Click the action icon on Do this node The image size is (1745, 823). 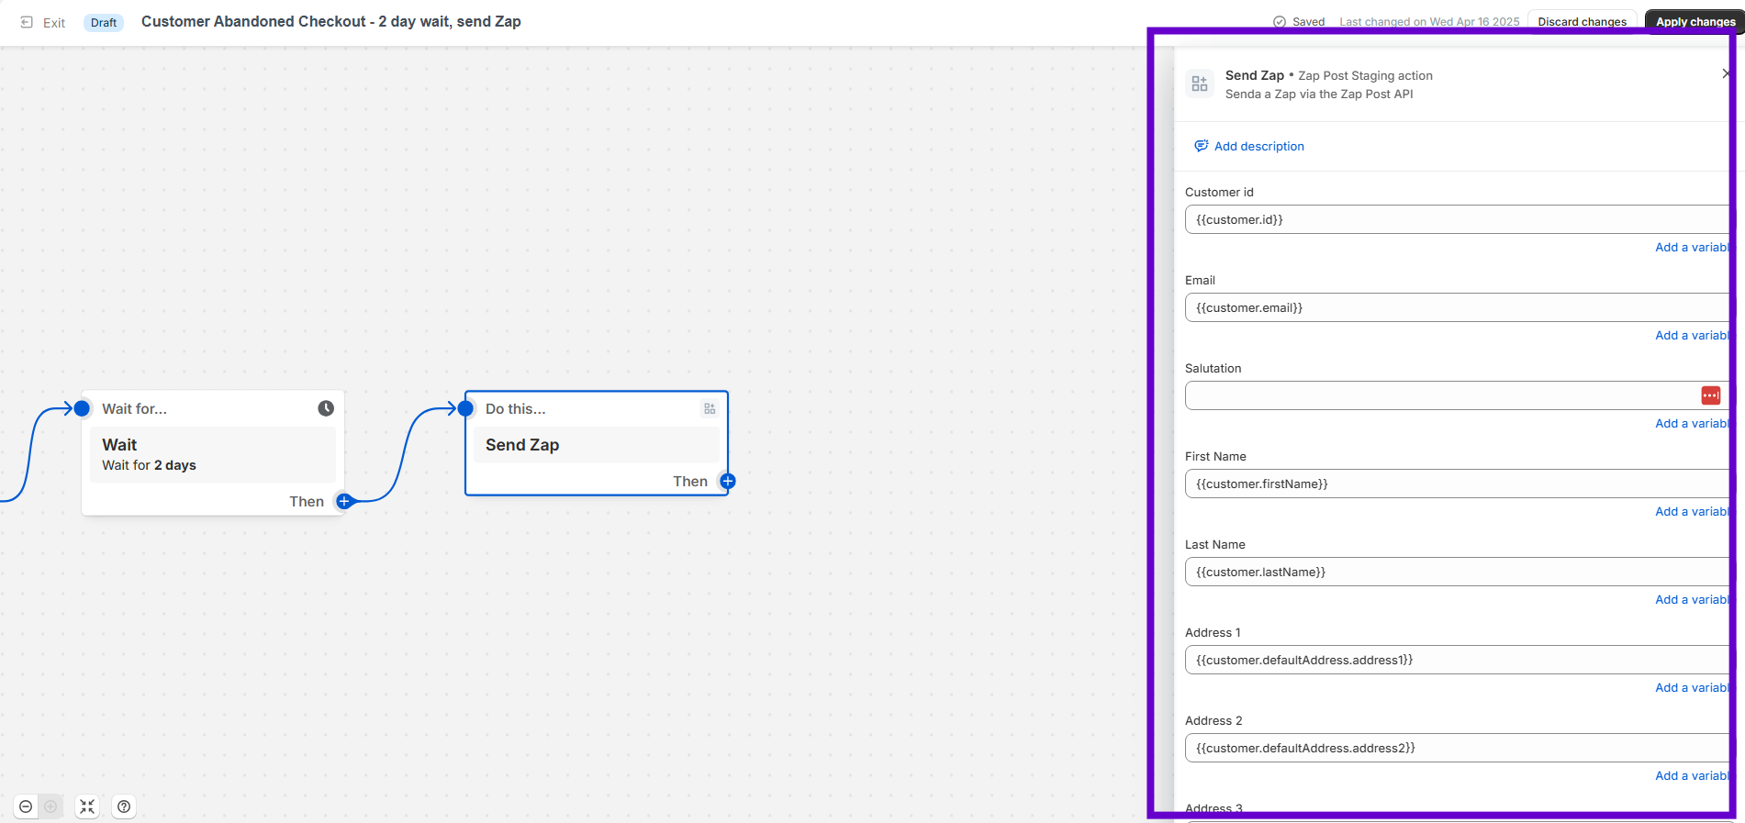point(710,408)
